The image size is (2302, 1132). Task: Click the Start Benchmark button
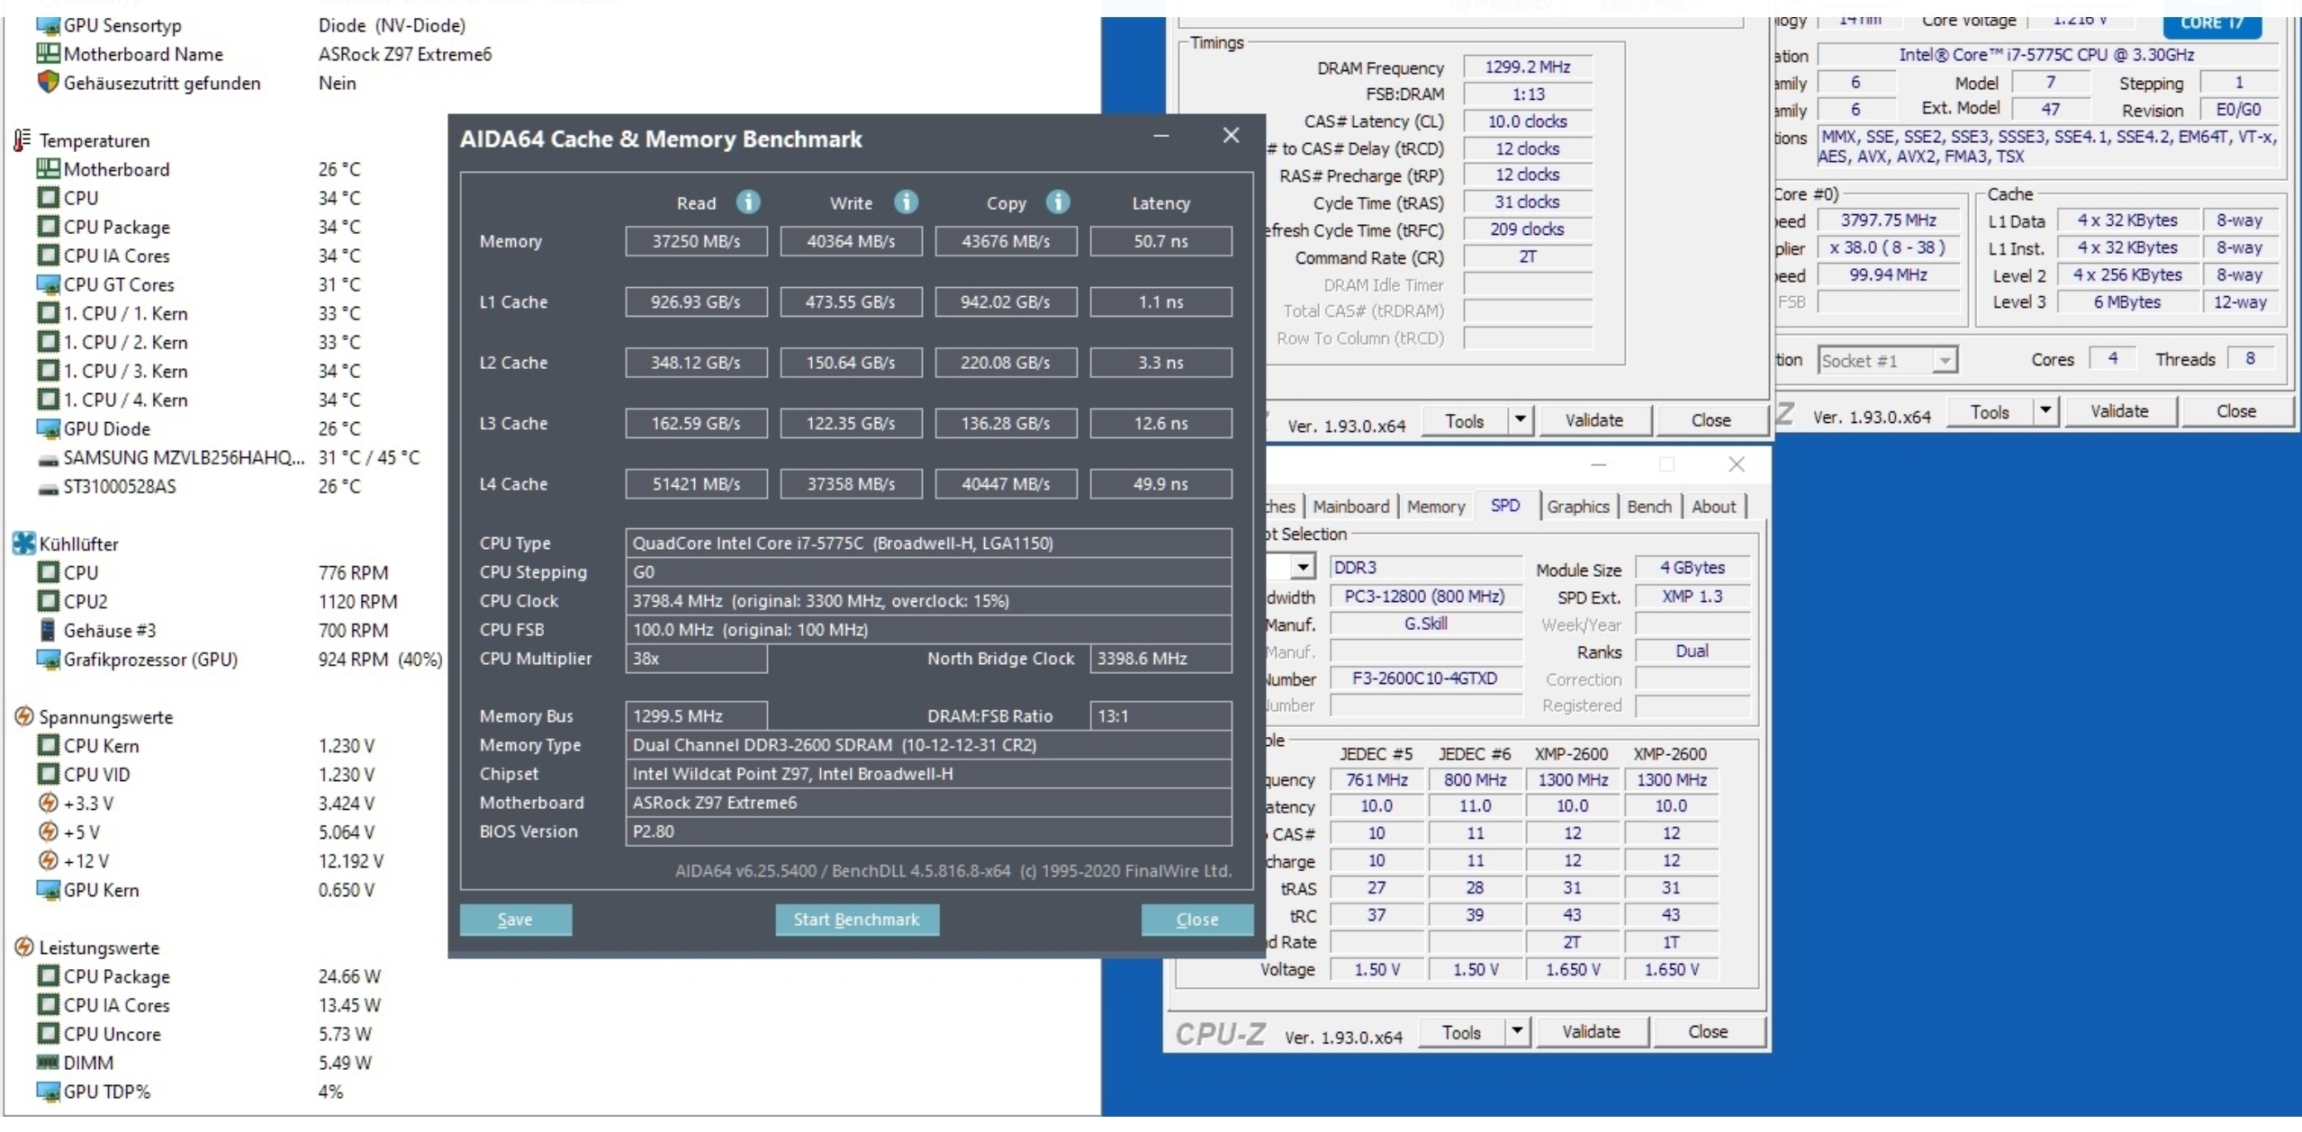click(x=856, y=920)
